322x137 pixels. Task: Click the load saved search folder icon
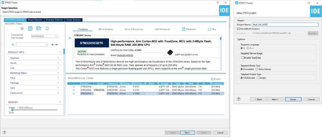point(39,29)
